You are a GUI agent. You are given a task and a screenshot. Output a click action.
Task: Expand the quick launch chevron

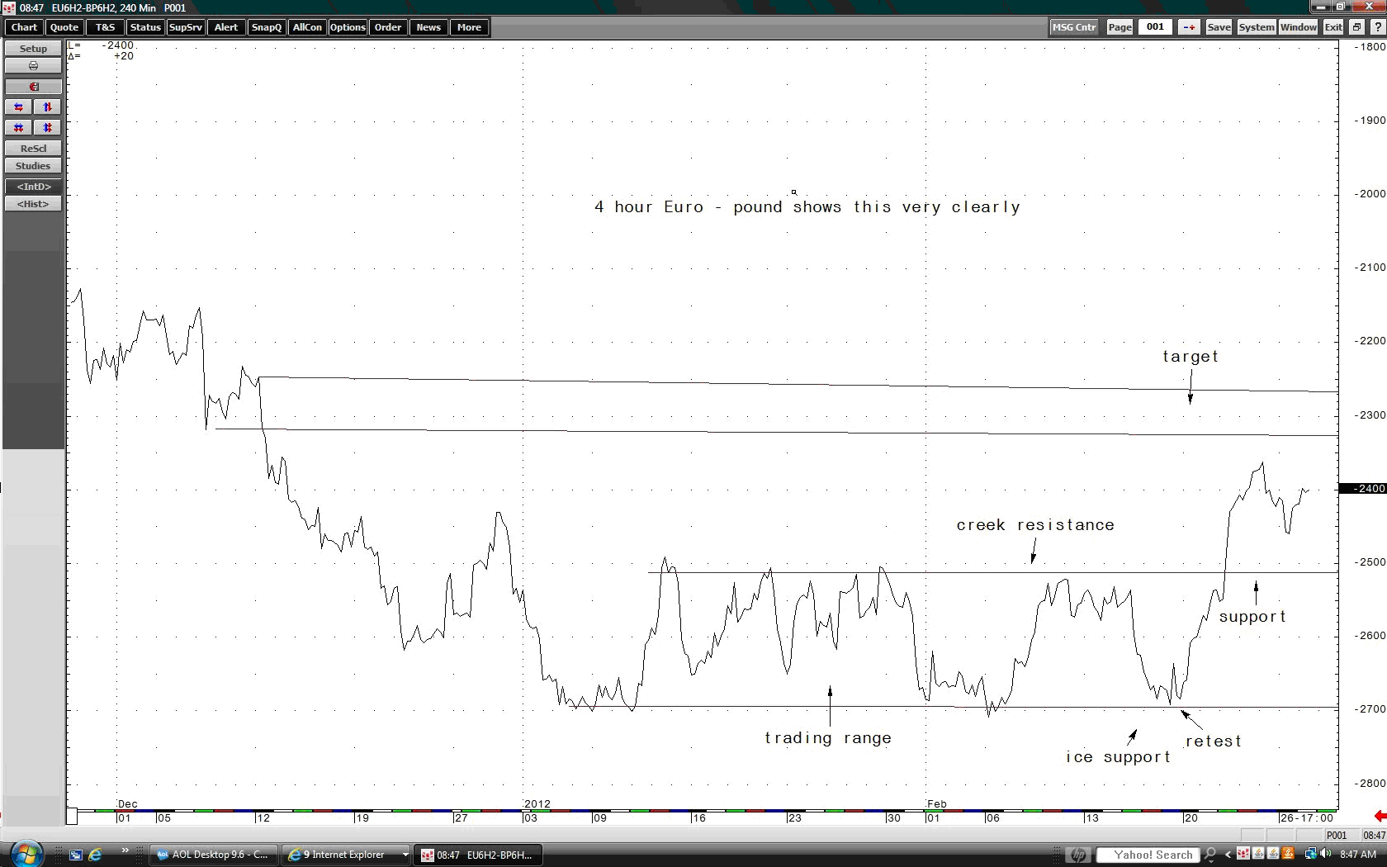click(125, 850)
